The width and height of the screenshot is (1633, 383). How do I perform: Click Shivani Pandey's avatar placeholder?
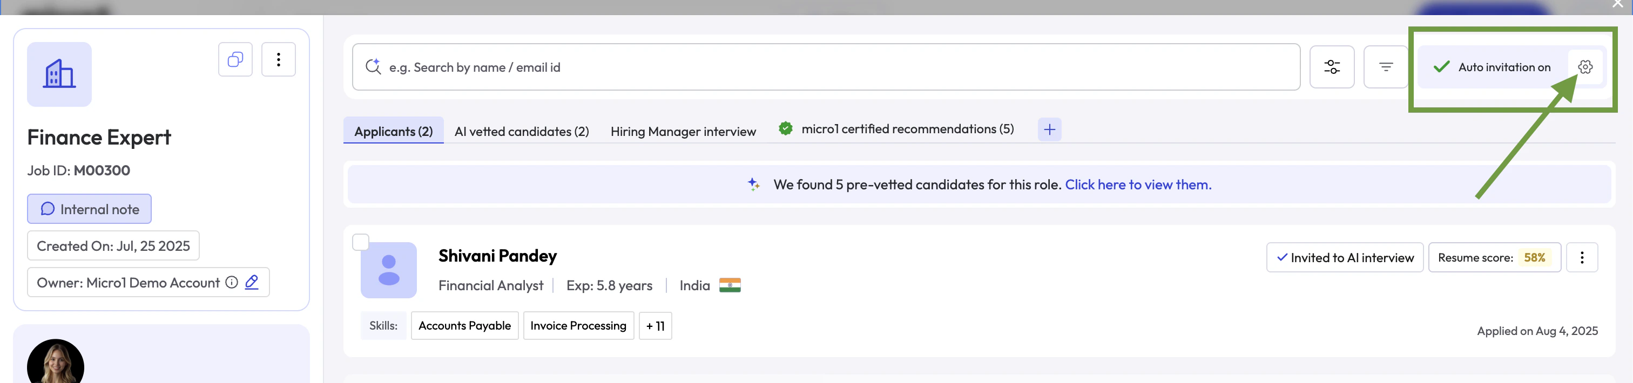(389, 270)
